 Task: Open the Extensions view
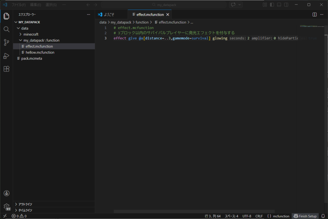pos(6,69)
